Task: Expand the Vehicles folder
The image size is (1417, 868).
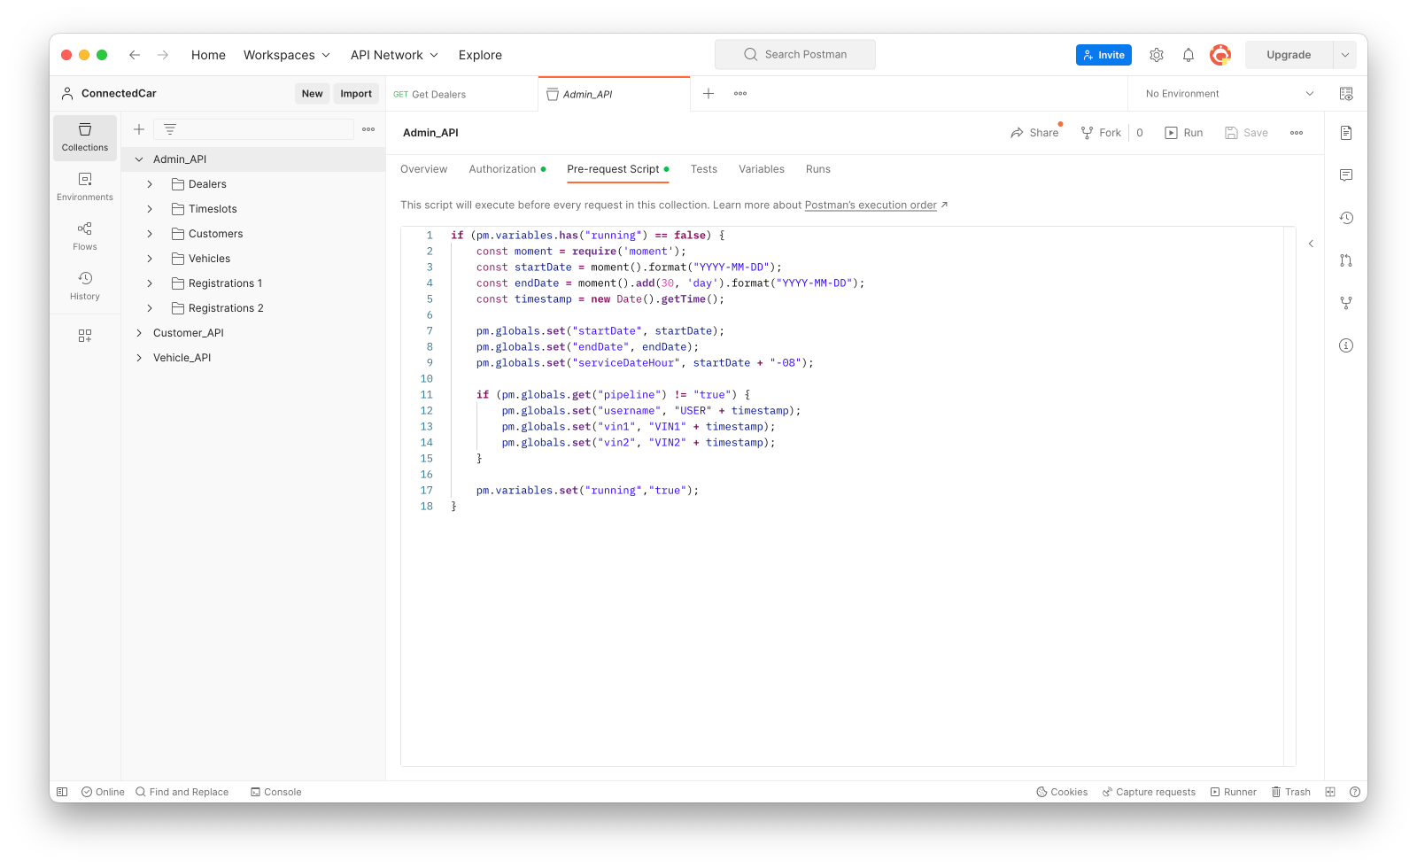Action: pyautogui.click(x=150, y=259)
